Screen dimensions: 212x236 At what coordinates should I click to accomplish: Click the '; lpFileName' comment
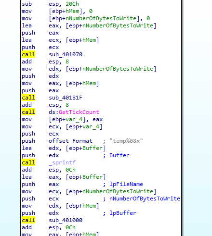123,184
